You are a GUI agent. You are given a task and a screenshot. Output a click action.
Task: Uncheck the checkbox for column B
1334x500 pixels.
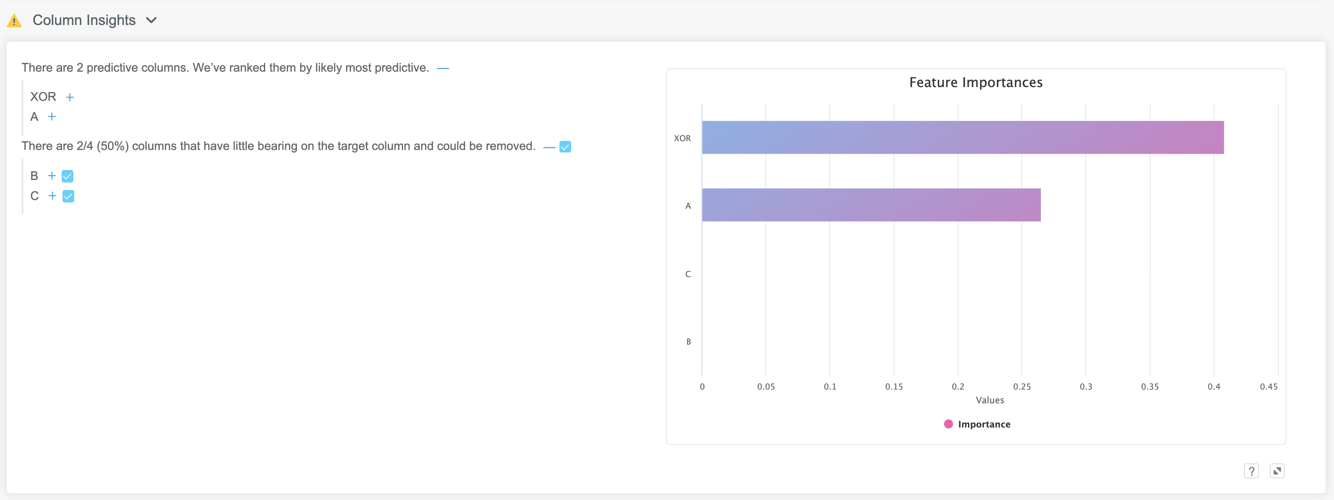[67, 177]
